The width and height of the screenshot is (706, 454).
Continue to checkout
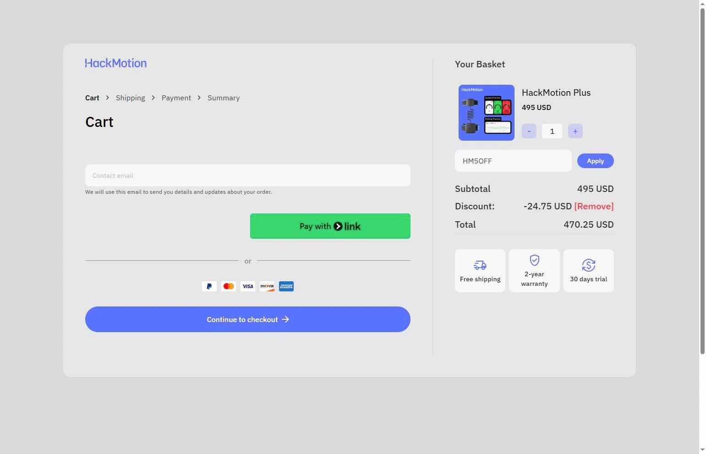point(248,319)
